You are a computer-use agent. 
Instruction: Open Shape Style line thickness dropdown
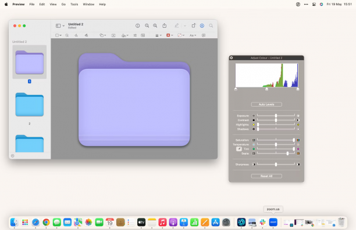coord(158,35)
